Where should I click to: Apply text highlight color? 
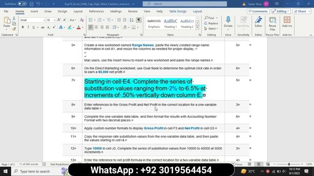coord(70,27)
